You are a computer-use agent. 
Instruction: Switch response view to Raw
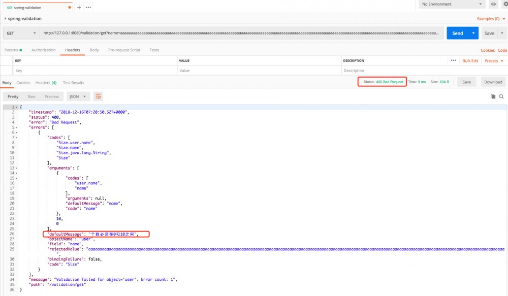pyautogui.click(x=31, y=96)
